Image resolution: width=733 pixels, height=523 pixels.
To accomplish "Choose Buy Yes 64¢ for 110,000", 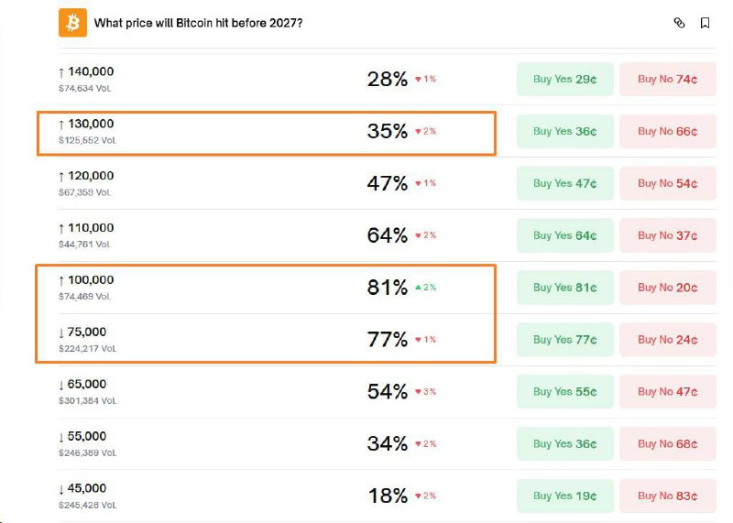I will point(564,236).
